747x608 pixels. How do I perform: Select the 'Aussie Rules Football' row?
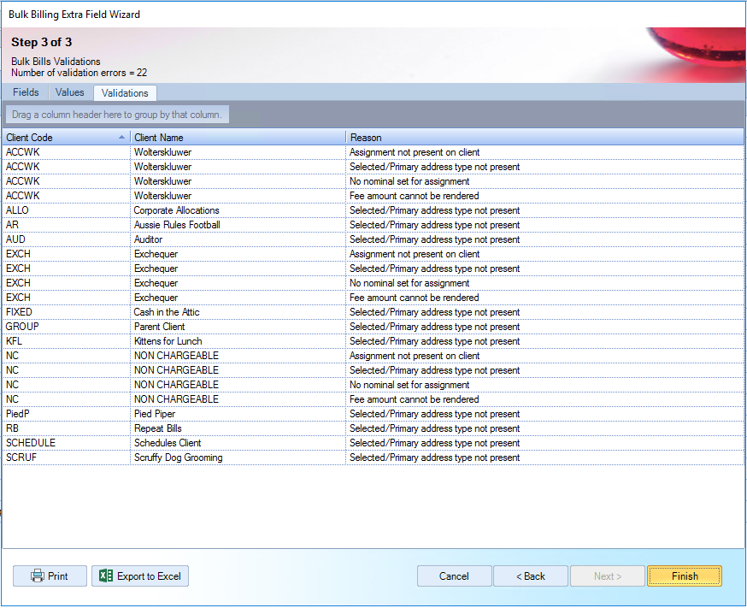click(373, 225)
